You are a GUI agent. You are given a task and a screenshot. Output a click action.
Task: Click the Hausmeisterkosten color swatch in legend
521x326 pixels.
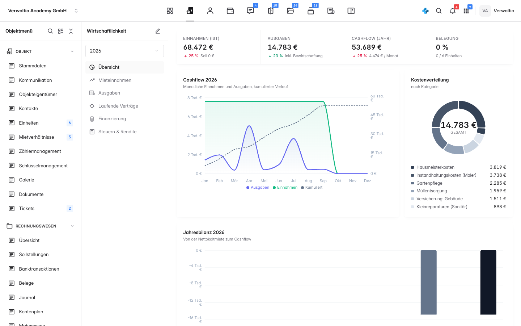click(x=412, y=167)
